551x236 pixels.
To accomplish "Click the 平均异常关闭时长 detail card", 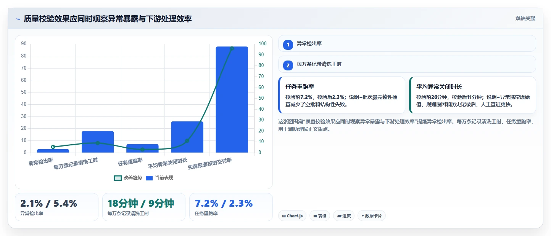I will click(472, 95).
